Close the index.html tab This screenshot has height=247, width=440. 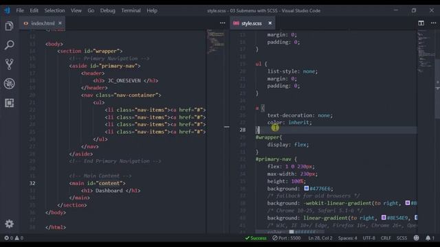[x=60, y=23]
